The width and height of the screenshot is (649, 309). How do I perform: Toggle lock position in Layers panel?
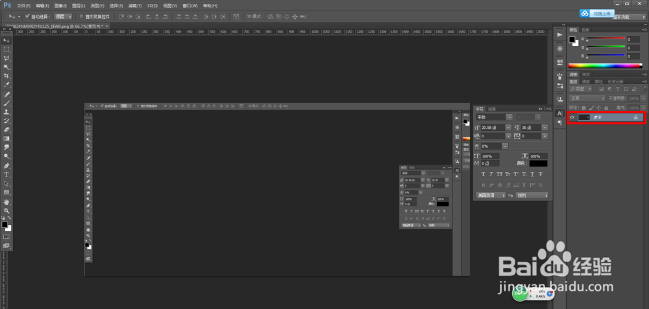tap(598, 108)
